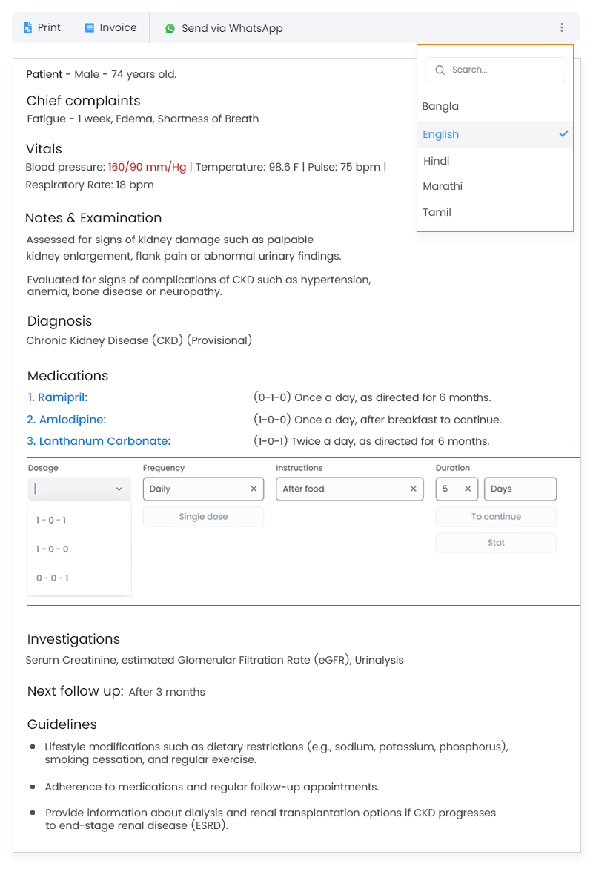Open the Days duration unit dropdown
The image size is (593, 875).
point(520,489)
